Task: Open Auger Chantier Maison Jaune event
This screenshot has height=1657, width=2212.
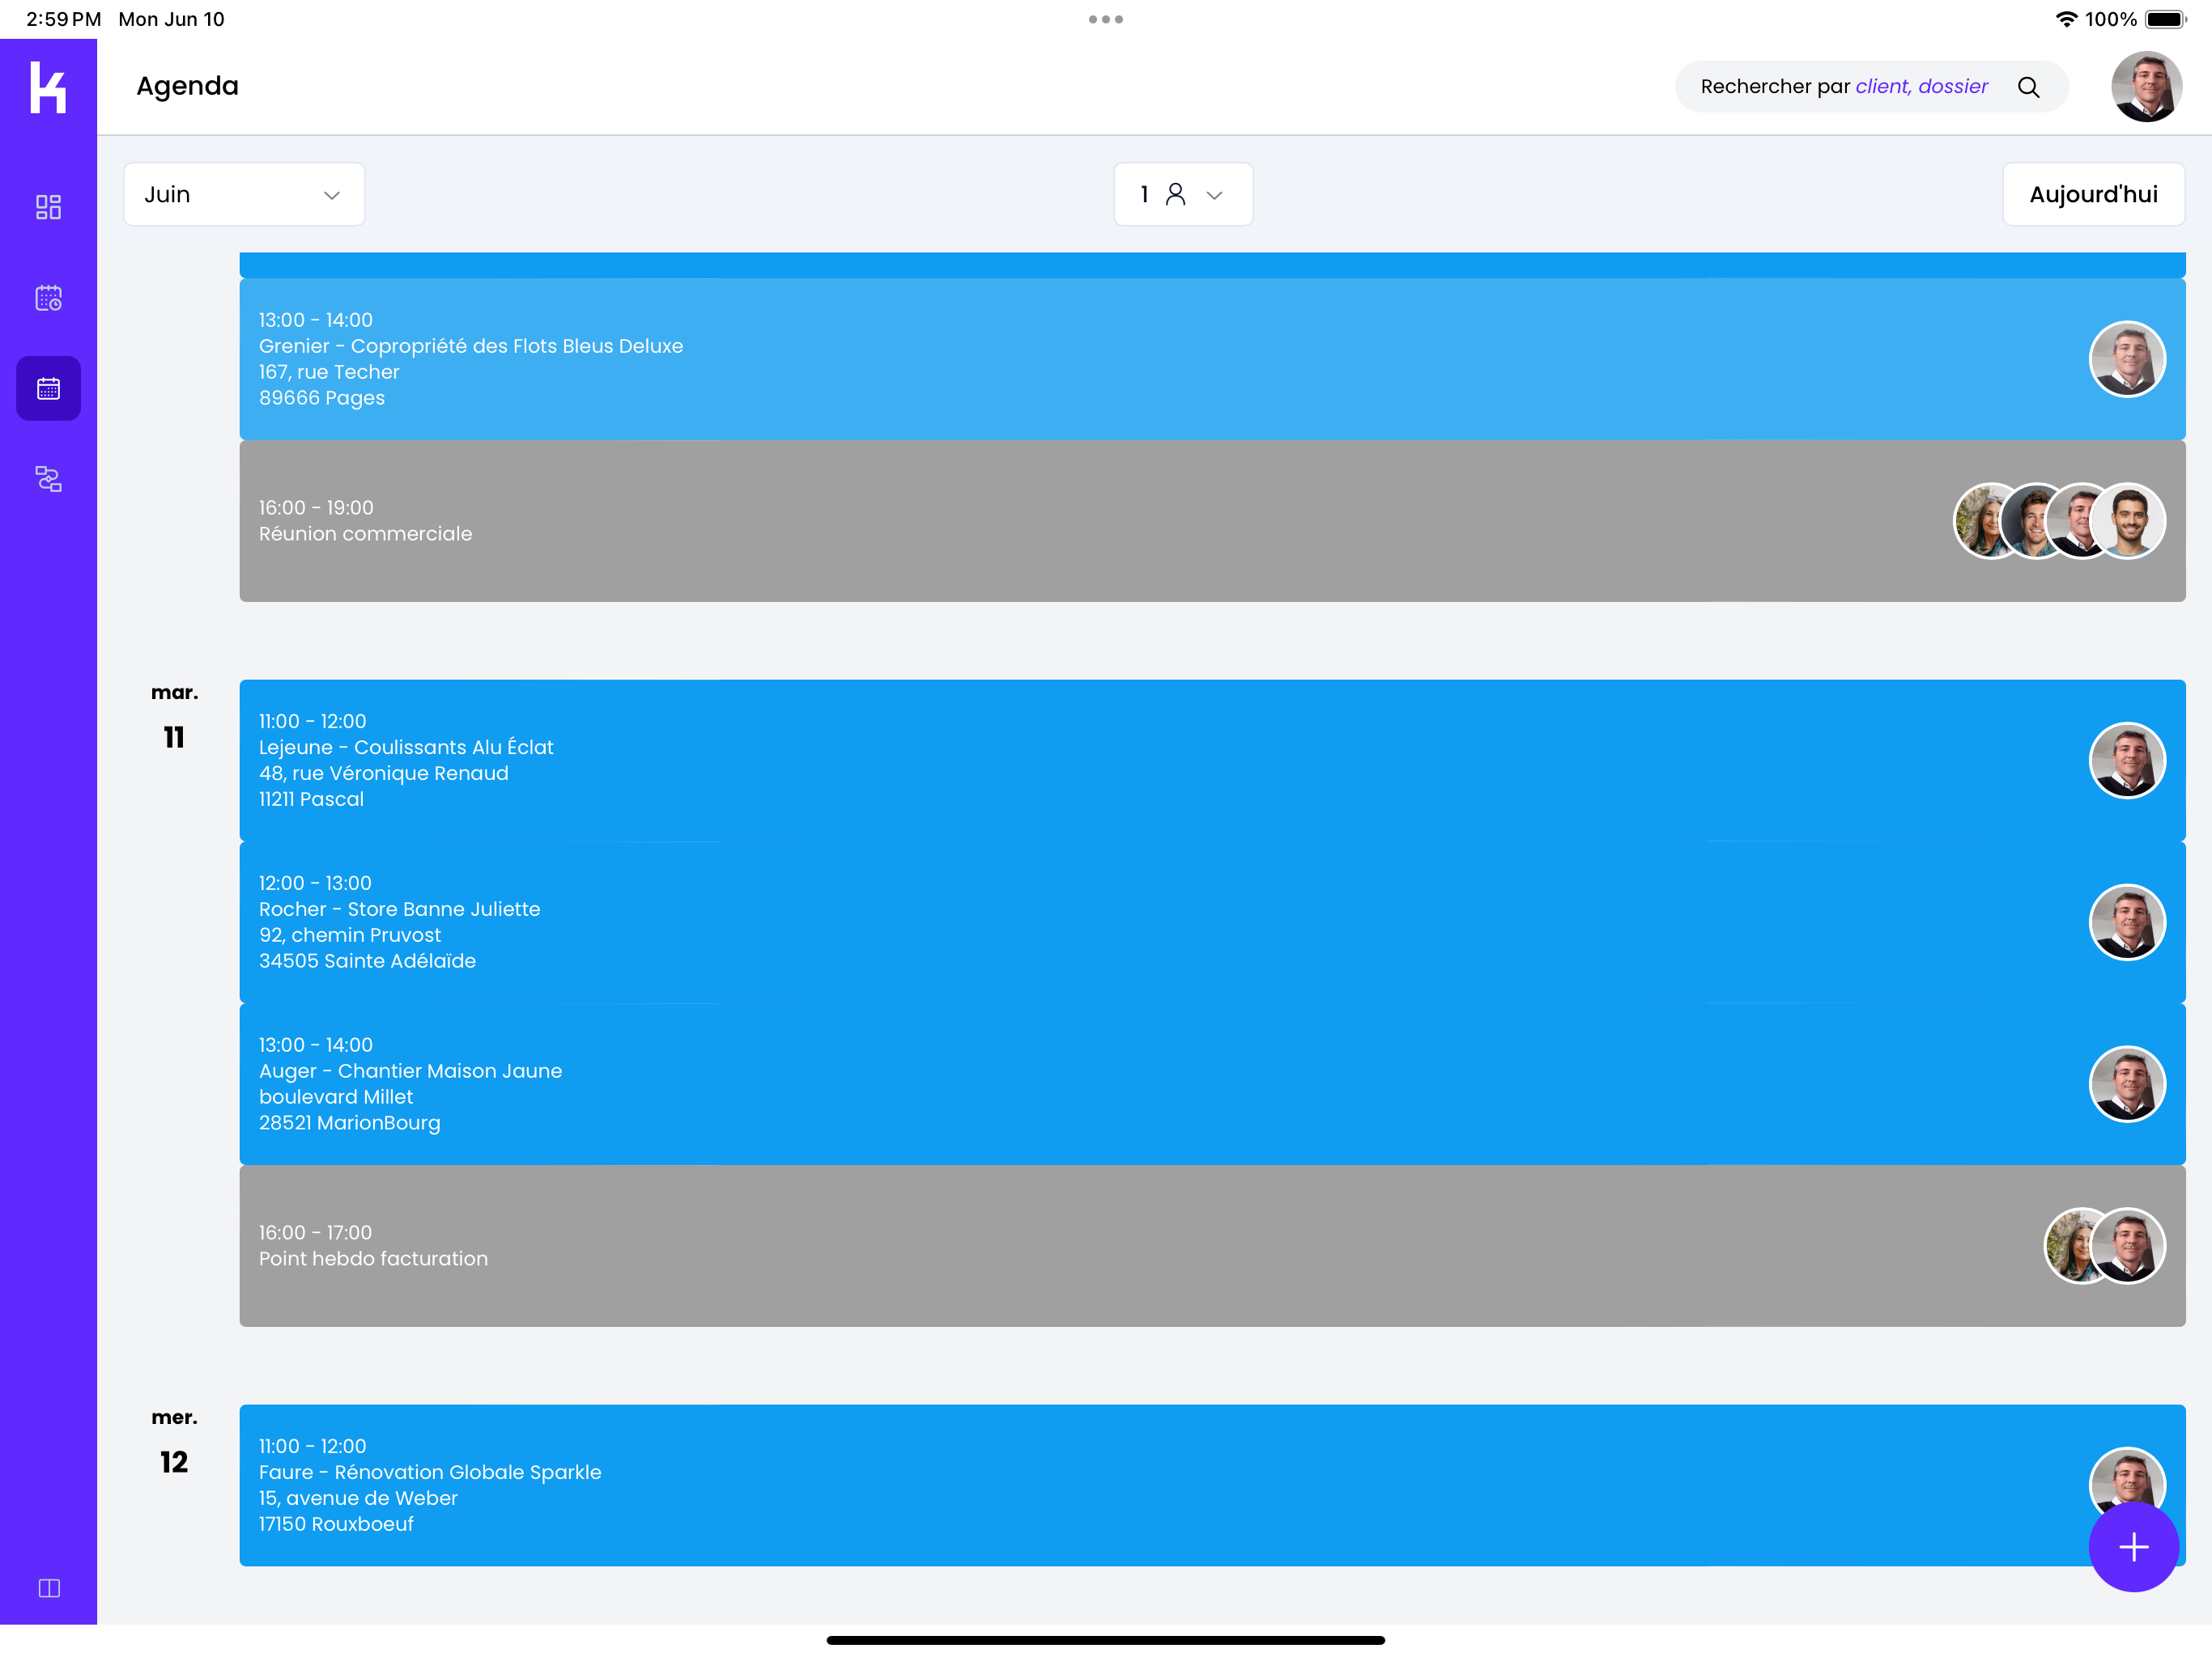Action: tap(1212, 1084)
